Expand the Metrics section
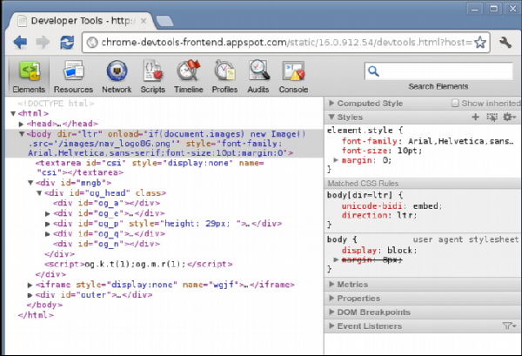522x356 pixels. (331, 284)
